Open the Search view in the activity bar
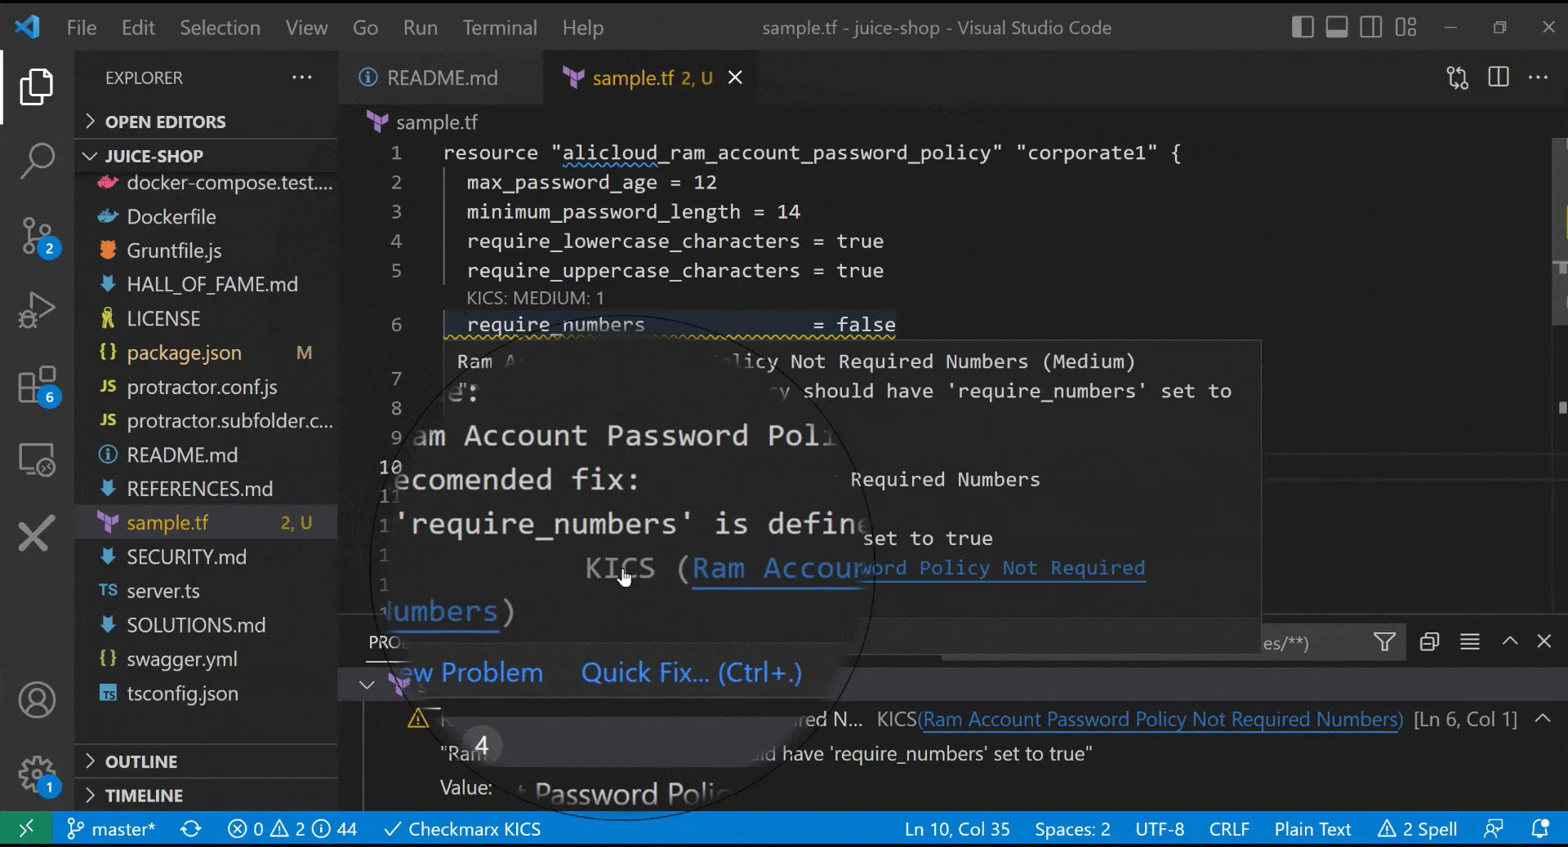Image resolution: width=1568 pixels, height=847 pixels. point(37,162)
